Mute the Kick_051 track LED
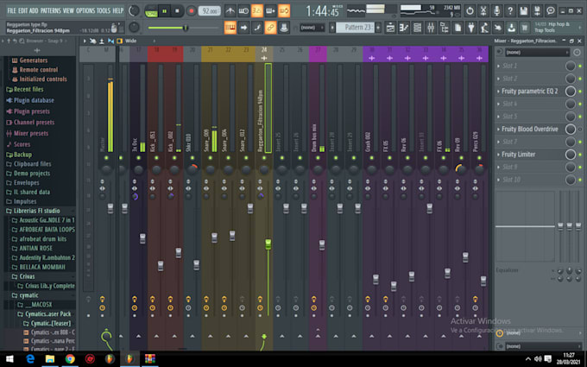This screenshot has height=367, width=587. 156,158
